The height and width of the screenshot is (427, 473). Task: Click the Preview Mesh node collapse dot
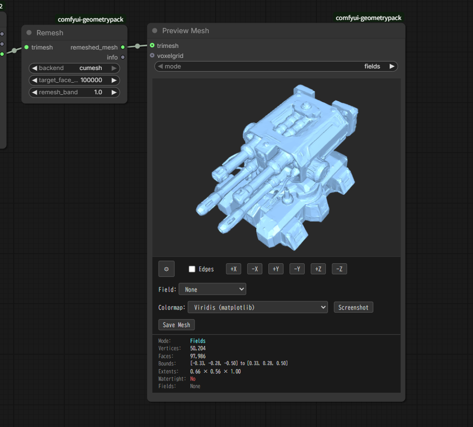[155, 31]
